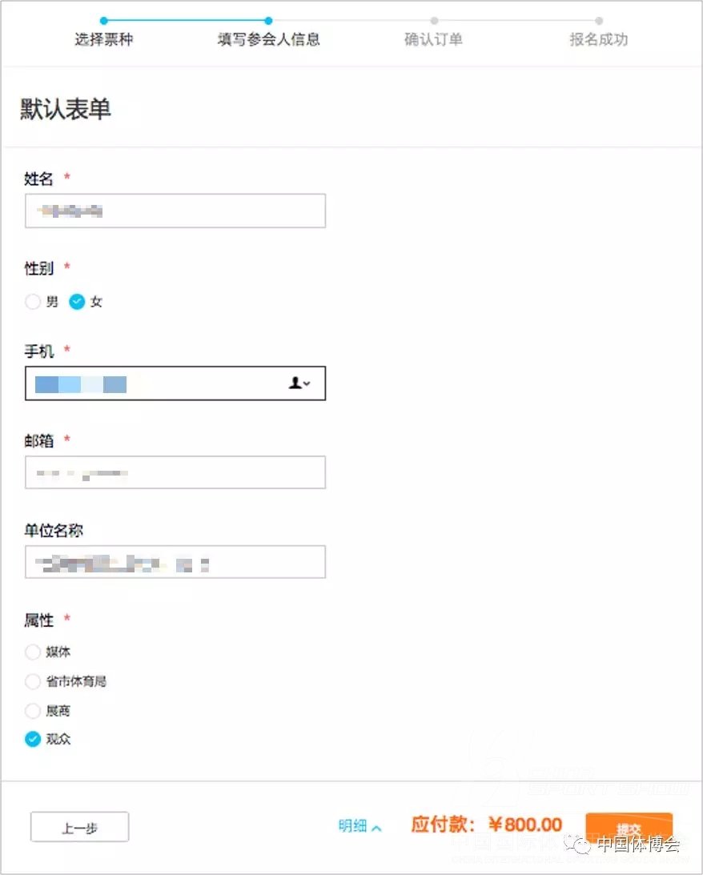703x875 pixels.
Task: Open the 确认订单 step label
Action: tap(433, 39)
